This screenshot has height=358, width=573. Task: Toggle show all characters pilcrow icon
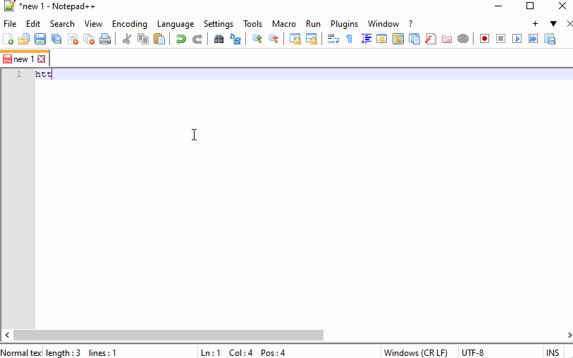[349, 39]
